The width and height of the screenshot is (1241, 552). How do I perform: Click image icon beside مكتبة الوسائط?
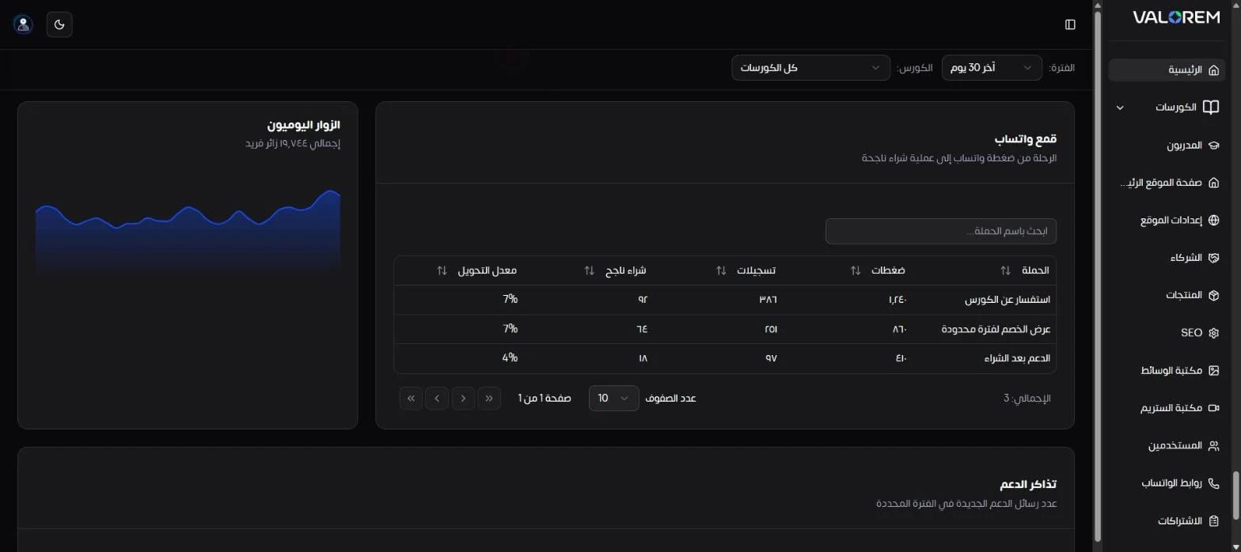coord(1213,370)
